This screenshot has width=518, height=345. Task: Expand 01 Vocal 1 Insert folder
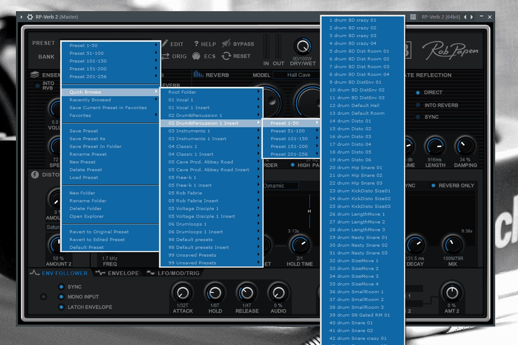tap(212, 107)
